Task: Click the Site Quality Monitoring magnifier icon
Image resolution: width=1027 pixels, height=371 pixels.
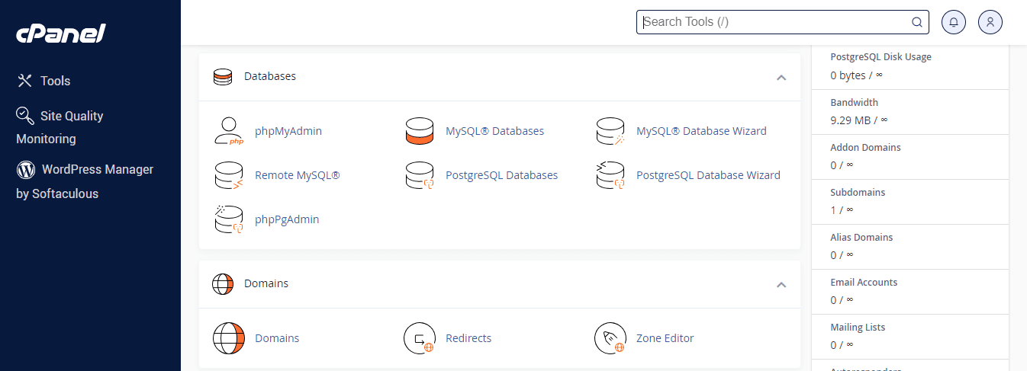Action: click(25, 116)
